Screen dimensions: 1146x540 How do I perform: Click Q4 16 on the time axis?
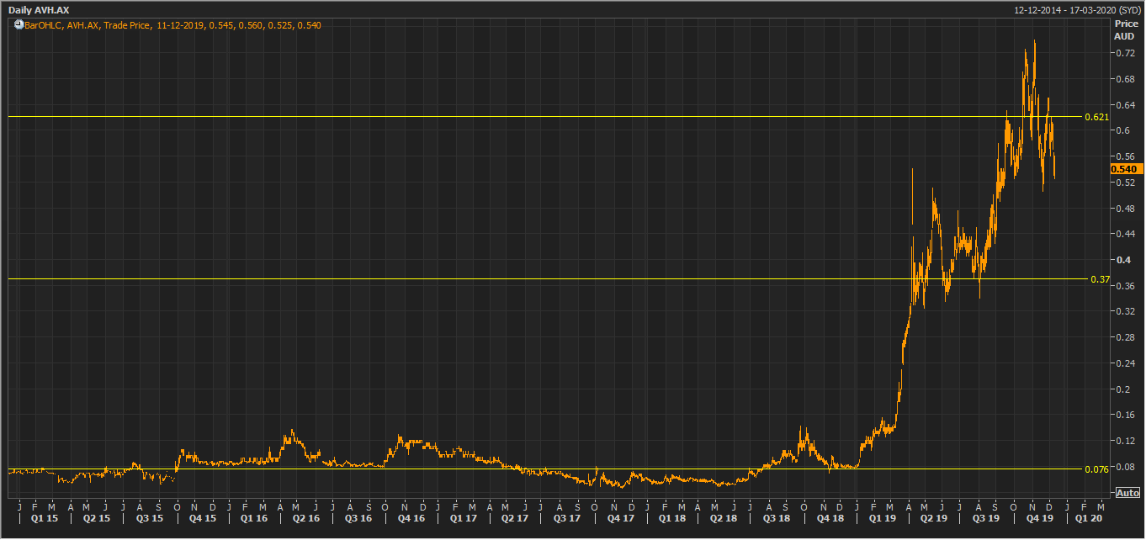411,519
